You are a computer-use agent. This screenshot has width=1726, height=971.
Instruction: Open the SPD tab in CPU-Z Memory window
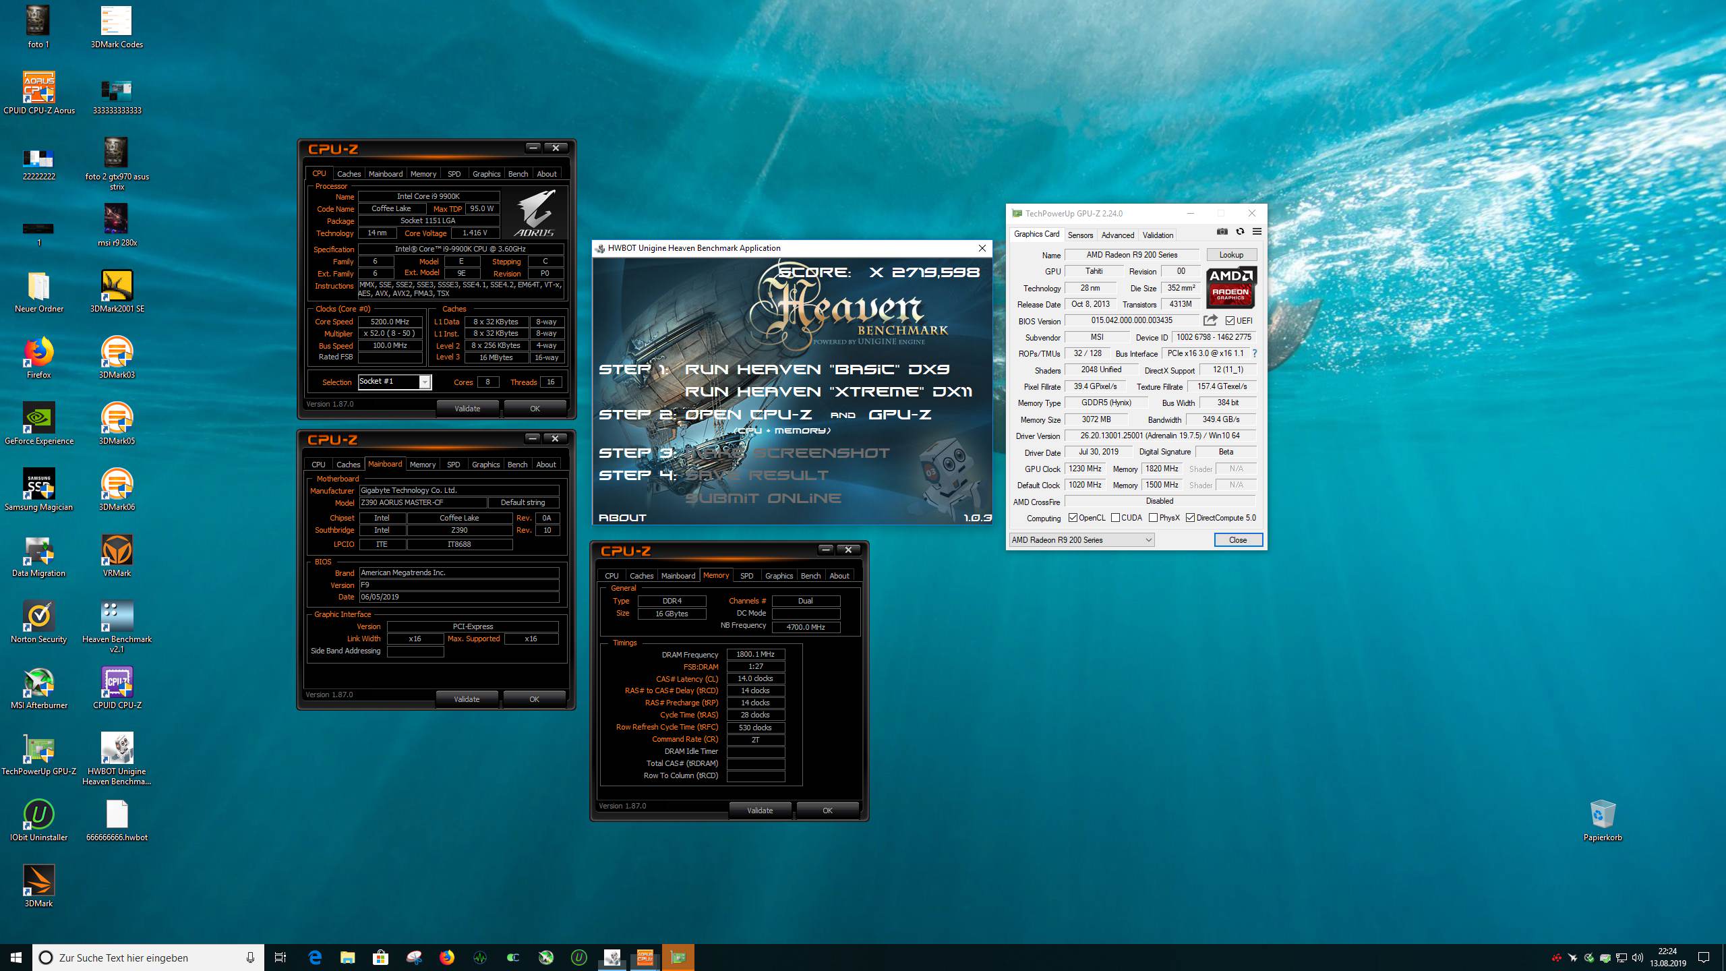[x=746, y=576]
